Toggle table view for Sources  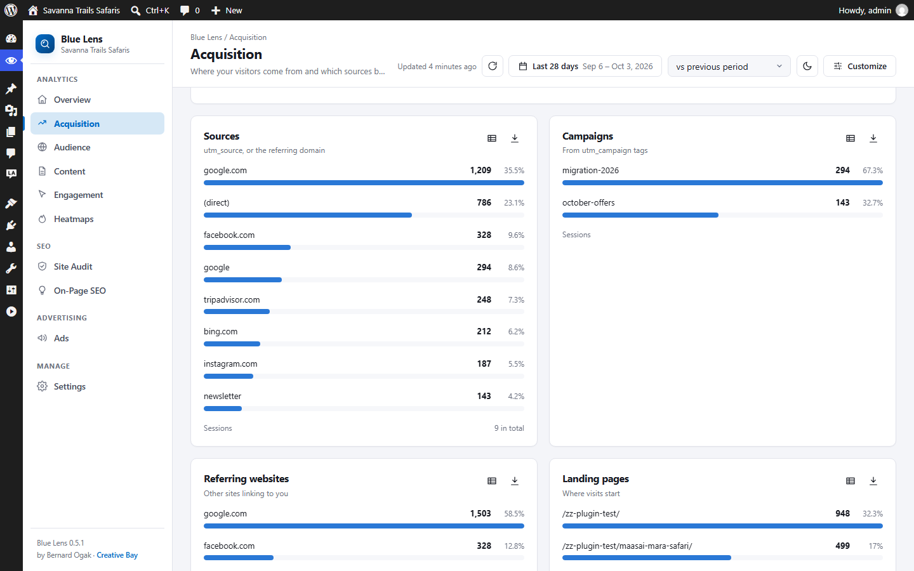pos(492,138)
